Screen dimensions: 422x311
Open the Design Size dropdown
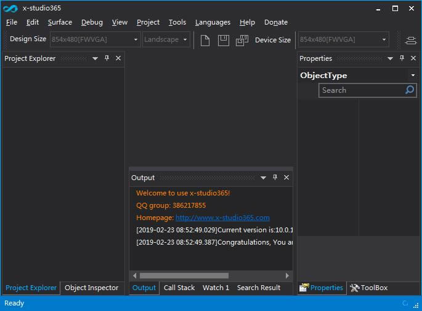coord(136,39)
